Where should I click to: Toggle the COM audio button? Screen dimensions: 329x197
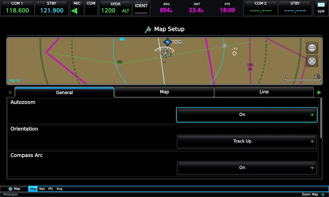(x=91, y=8)
